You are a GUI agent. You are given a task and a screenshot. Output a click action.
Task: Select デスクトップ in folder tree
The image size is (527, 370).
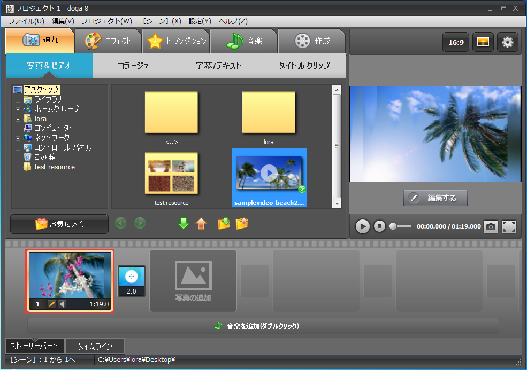tap(41, 90)
